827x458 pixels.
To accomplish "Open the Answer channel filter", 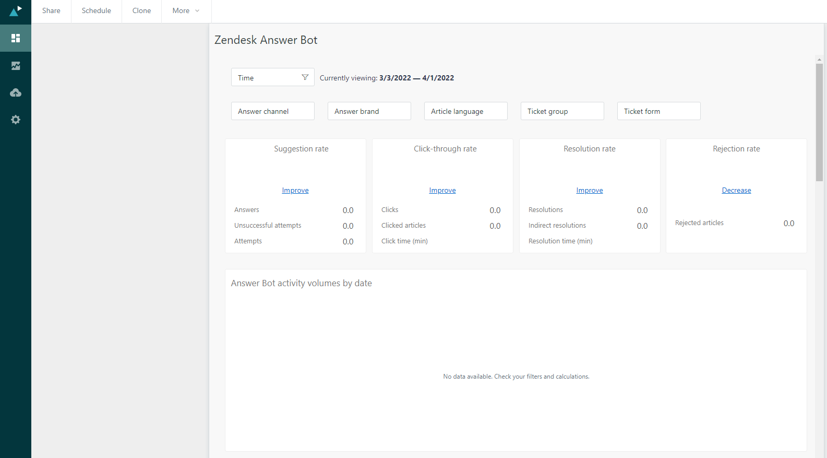I will pyautogui.click(x=273, y=111).
